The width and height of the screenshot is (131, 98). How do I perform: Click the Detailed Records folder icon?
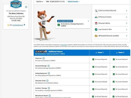point(96,36)
